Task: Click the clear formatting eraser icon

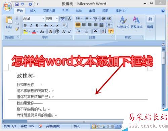Action: coord(65,25)
